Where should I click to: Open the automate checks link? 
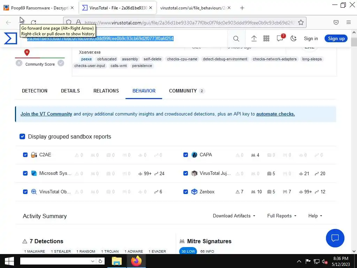tap(275, 114)
